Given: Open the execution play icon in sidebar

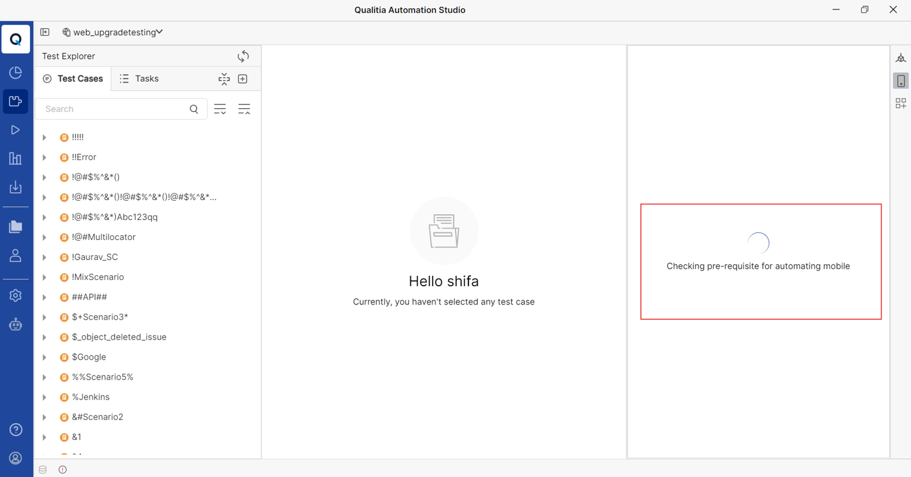Looking at the screenshot, I should click(x=16, y=130).
